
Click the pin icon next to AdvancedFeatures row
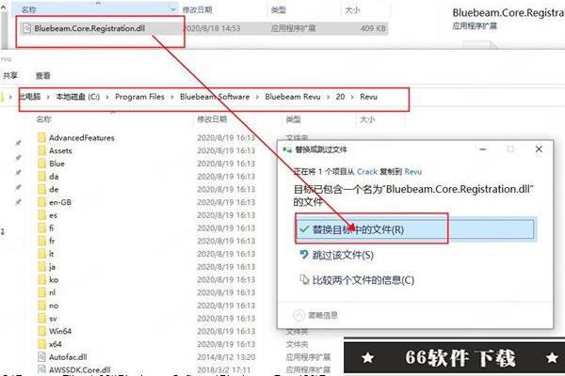18,143
